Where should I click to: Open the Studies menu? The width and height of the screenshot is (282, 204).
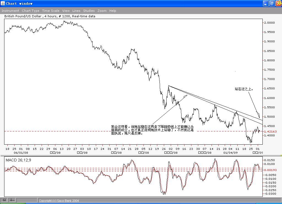[89, 11]
